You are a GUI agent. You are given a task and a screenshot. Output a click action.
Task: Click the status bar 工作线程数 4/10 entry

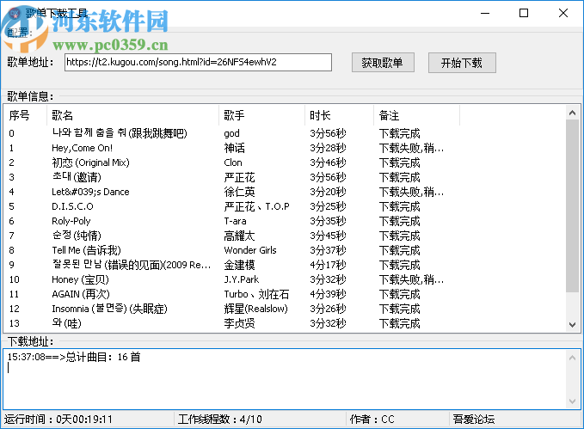[219, 420]
